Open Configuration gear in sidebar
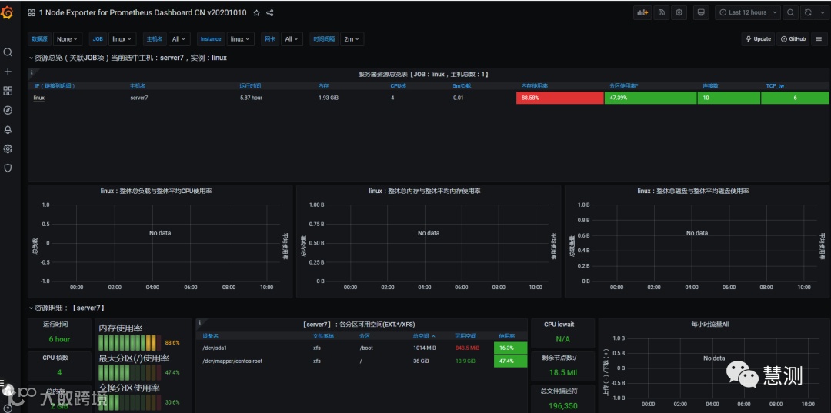The image size is (831, 413). 8,148
